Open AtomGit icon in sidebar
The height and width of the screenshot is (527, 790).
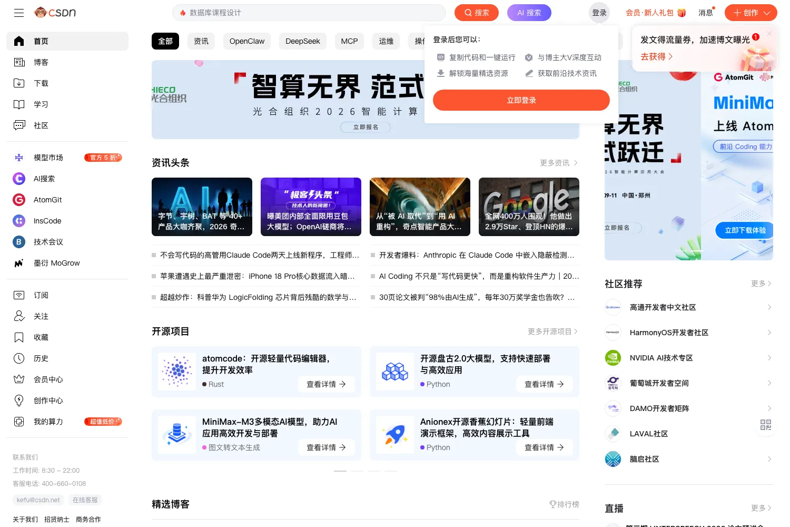coord(19,200)
